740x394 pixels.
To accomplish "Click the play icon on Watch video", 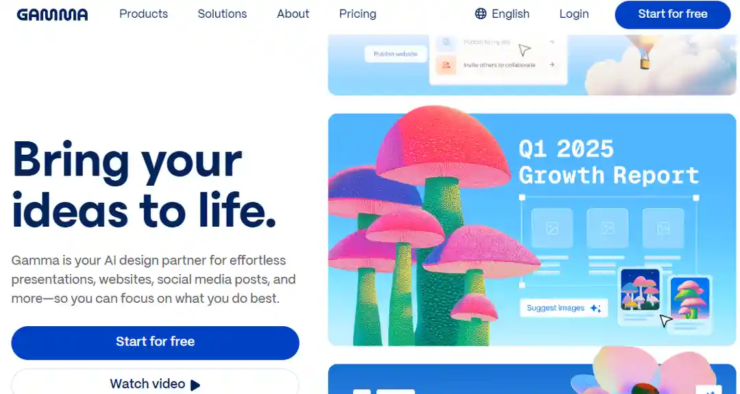I will [x=195, y=384].
